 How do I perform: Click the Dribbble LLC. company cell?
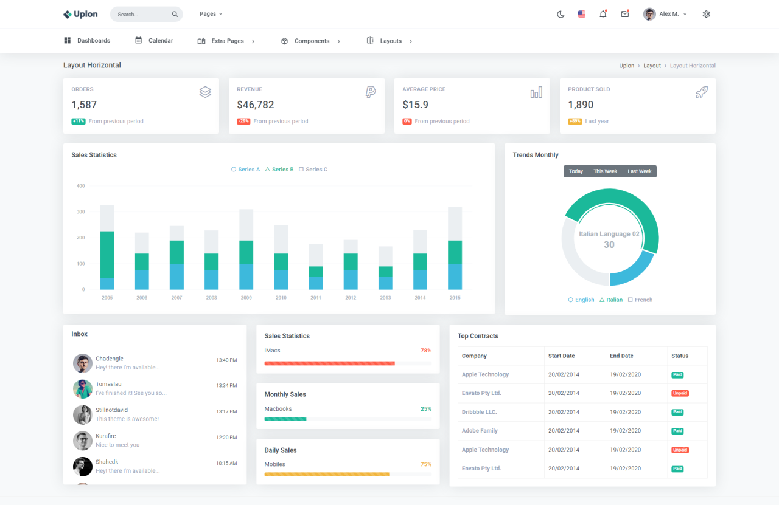(x=501, y=412)
